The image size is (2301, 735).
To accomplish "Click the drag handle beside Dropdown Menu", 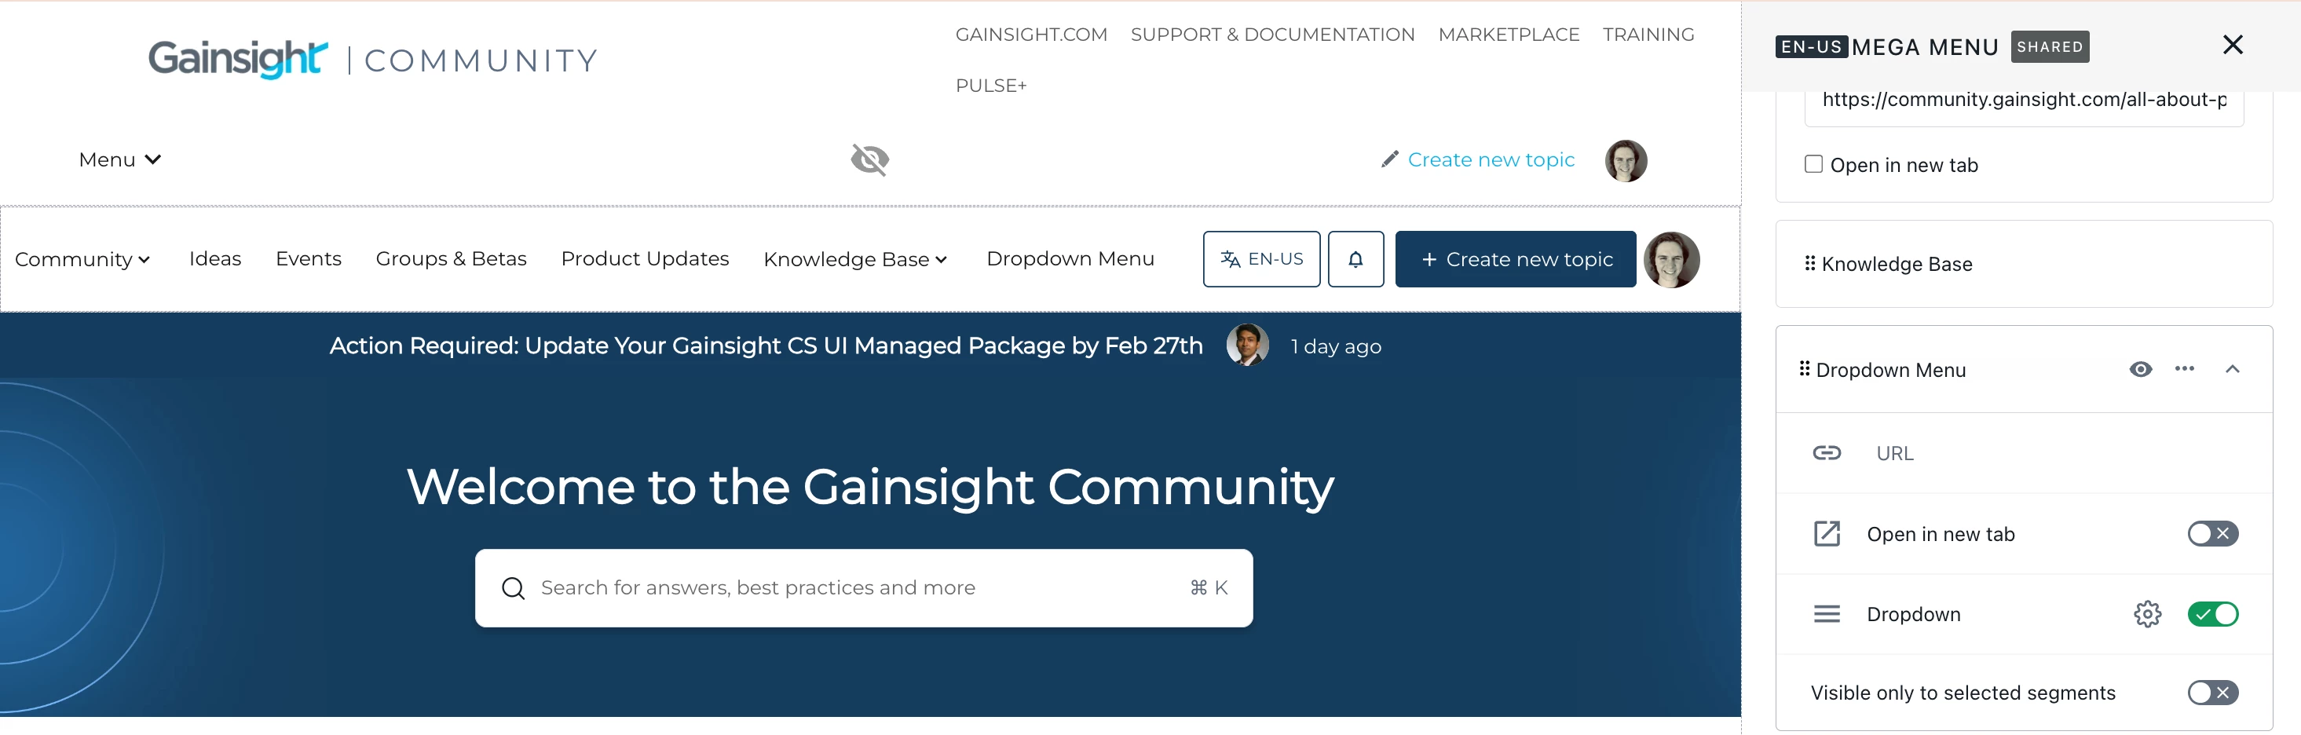I will coord(1803,369).
